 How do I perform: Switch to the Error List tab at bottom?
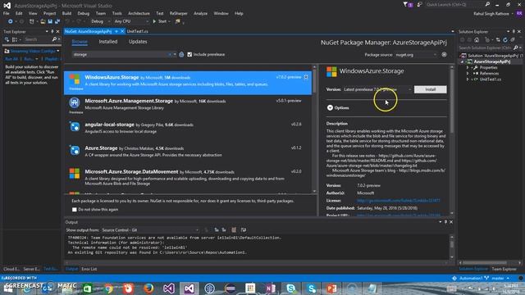coord(89,269)
